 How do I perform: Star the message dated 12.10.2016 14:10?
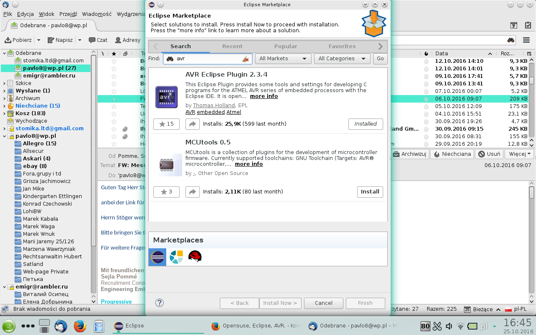pyautogui.click(x=114, y=61)
